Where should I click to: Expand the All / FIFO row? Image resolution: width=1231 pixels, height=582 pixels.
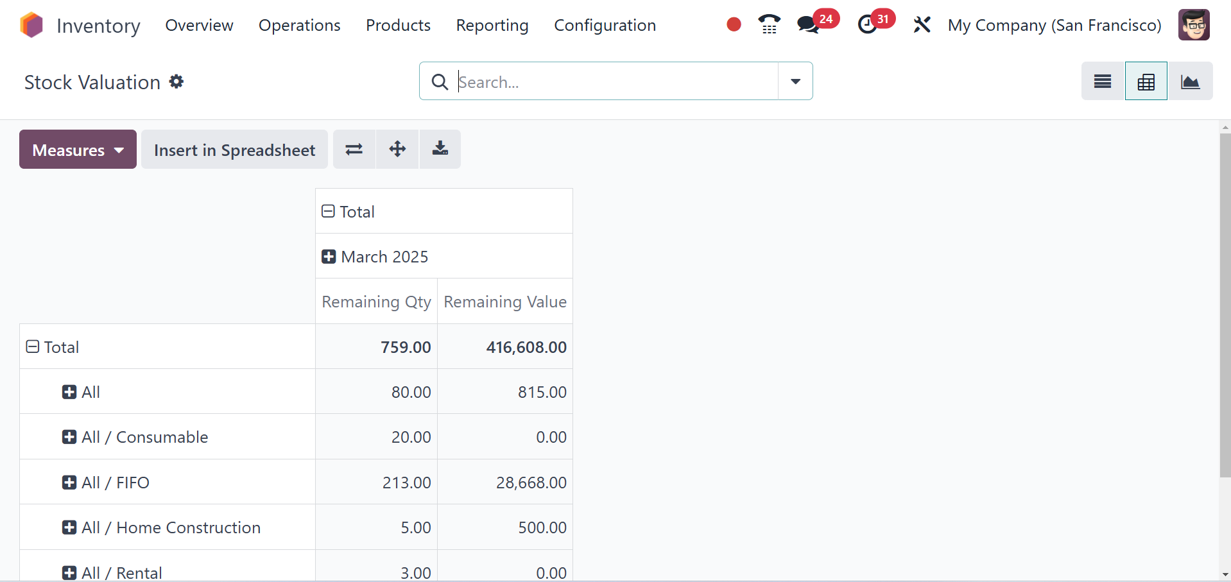(x=69, y=483)
